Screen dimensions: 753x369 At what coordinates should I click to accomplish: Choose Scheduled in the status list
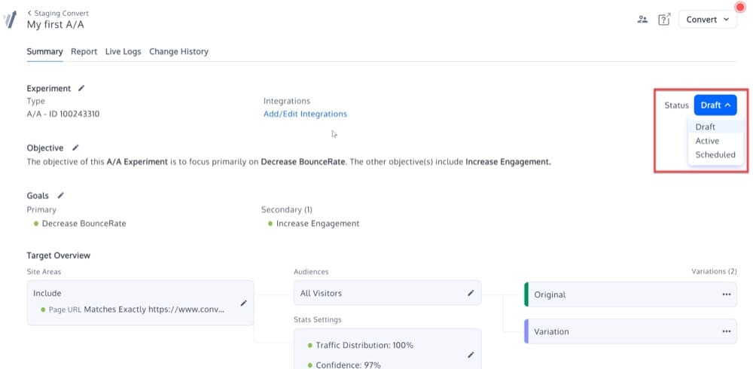coord(715,155)
